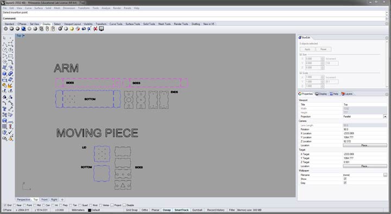Click the Explode tool burst icon

10,86
